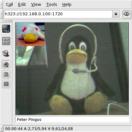
Task: Open the Help menu
Action: 67,5
